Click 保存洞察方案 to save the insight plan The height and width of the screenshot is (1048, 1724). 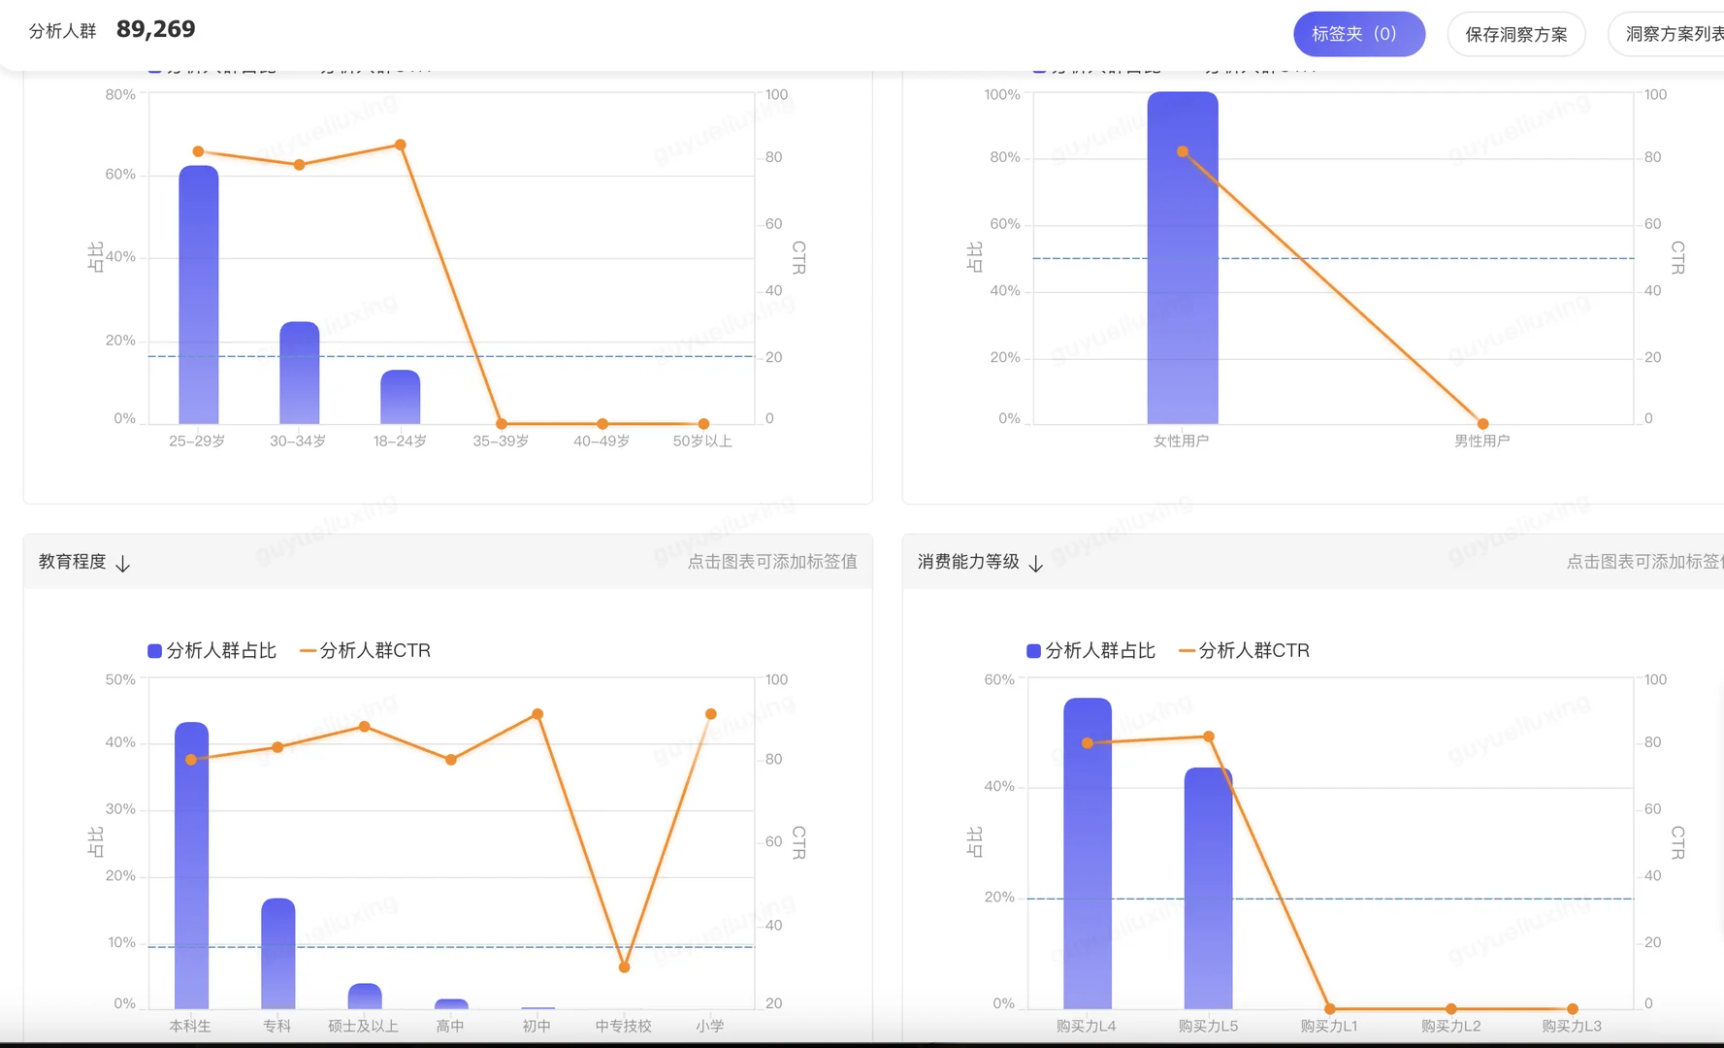click(x=1515, y=33)
